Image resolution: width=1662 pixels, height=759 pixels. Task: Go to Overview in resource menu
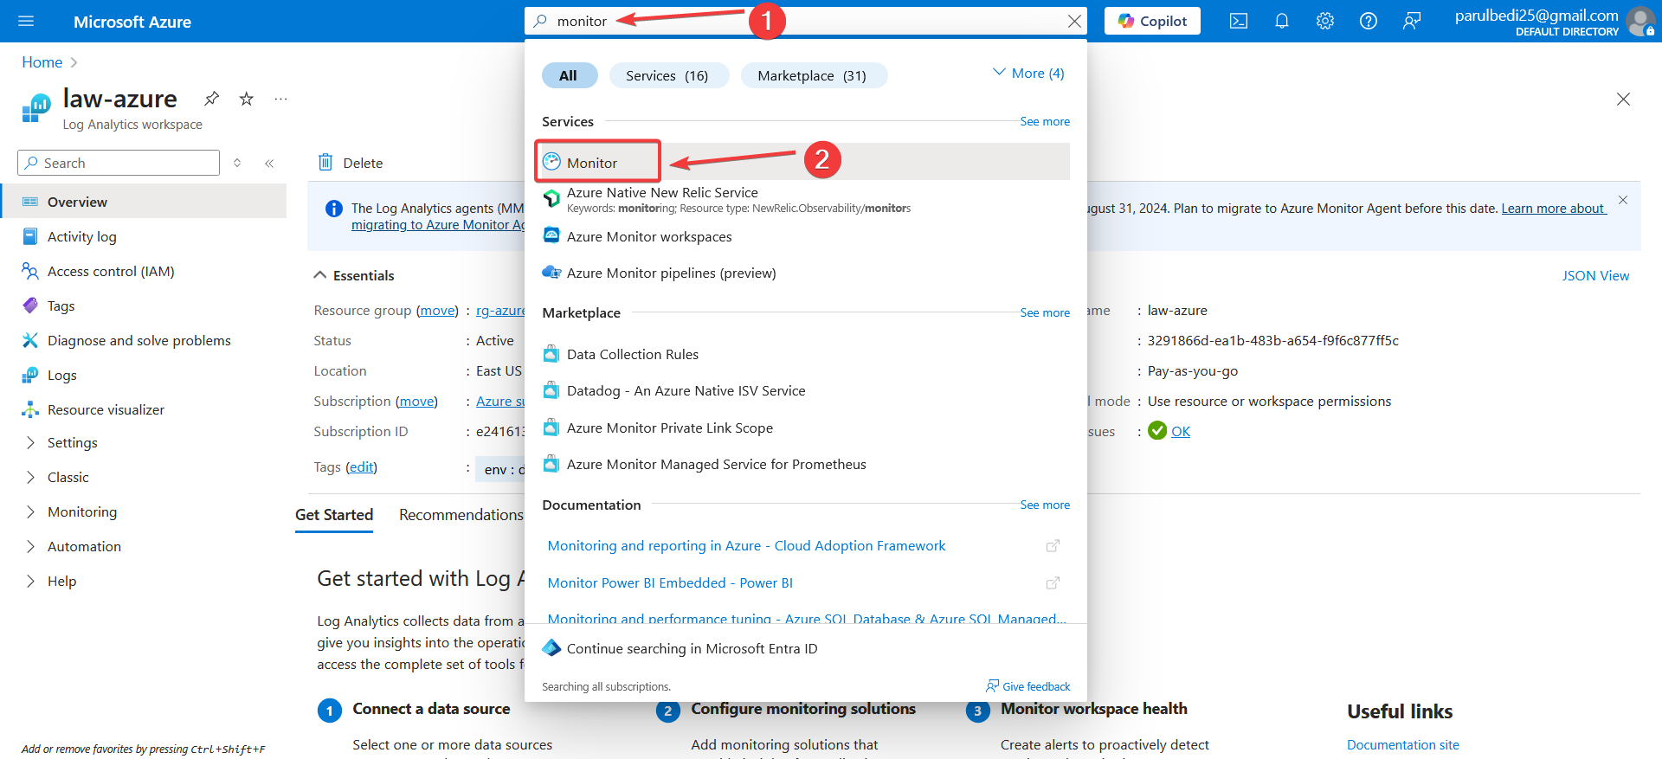pyautogui.click(x=144, y=202)
